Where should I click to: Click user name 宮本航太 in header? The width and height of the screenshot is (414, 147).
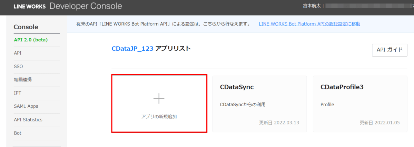point(312,6)
